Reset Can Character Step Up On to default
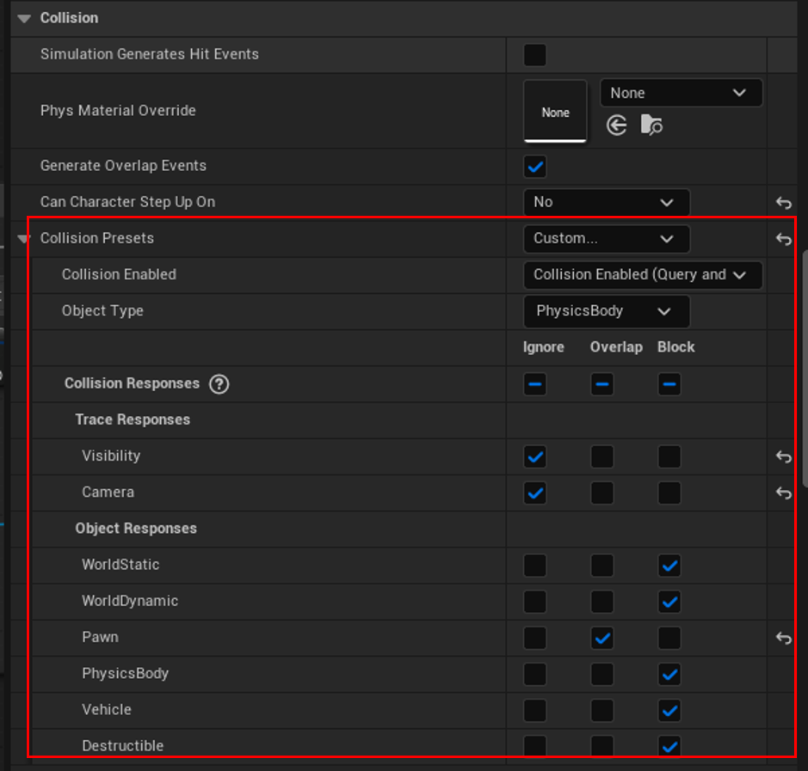 783,203
